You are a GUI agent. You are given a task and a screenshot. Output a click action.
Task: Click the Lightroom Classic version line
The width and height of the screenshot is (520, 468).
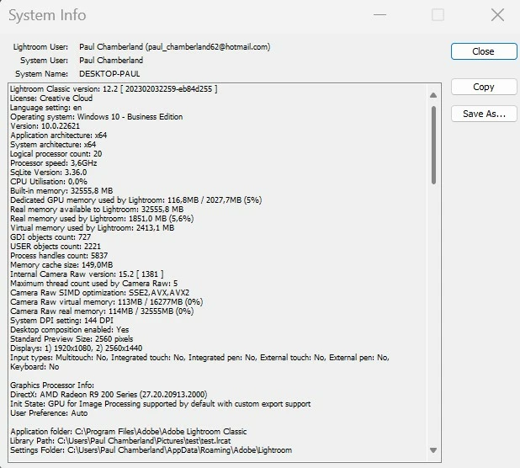coord(114,89)
